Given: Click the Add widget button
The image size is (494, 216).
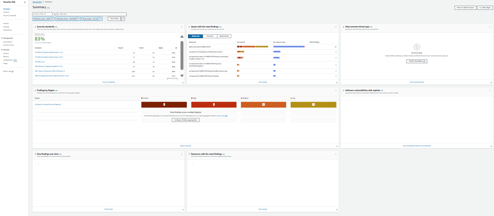Looking at the screenshot, I should tap(485, 8).
